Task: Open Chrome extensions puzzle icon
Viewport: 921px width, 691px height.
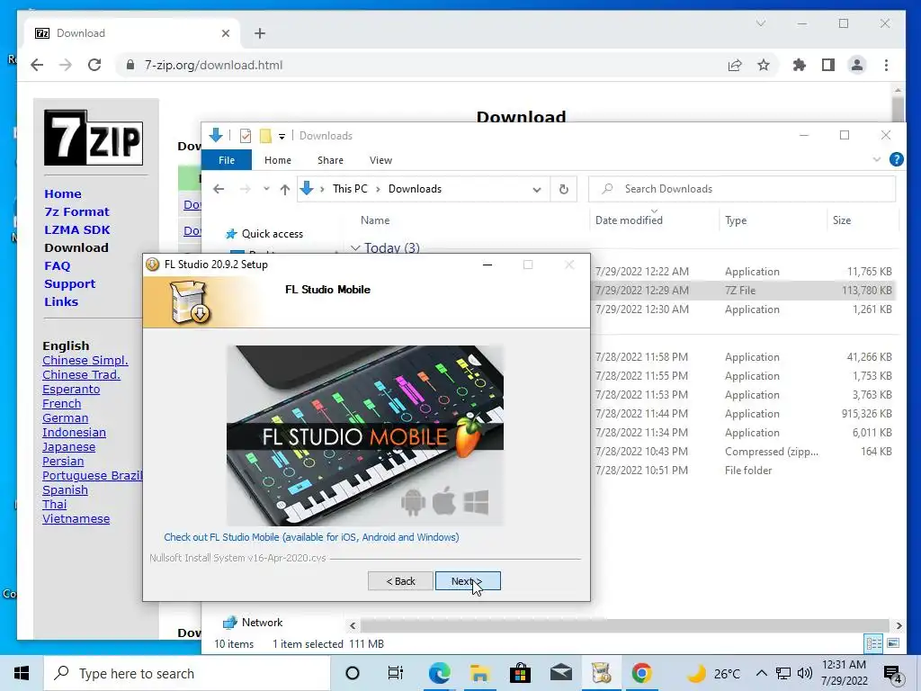Action: [799, 65]
